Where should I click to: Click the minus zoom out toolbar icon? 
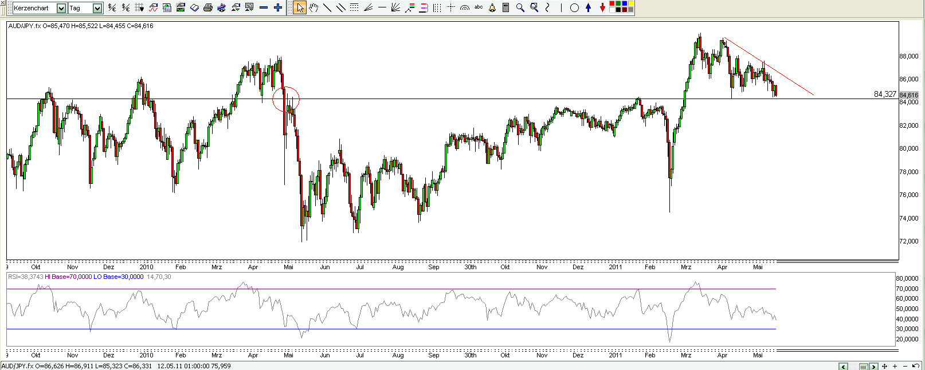[x=264, y=8]
